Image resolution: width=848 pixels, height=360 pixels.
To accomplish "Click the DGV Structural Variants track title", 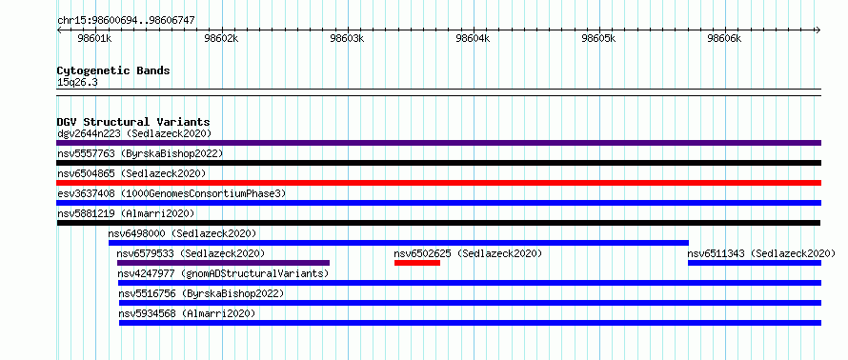I will pyautogui.click(x=133, y=122).
